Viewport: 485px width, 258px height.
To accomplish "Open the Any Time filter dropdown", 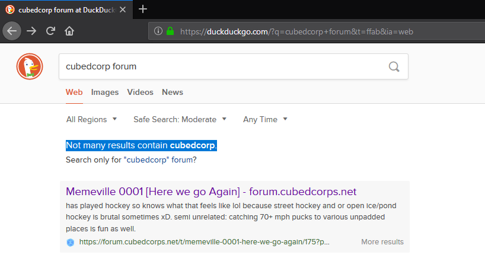I will pyautogui.click(x=265, y=119).
